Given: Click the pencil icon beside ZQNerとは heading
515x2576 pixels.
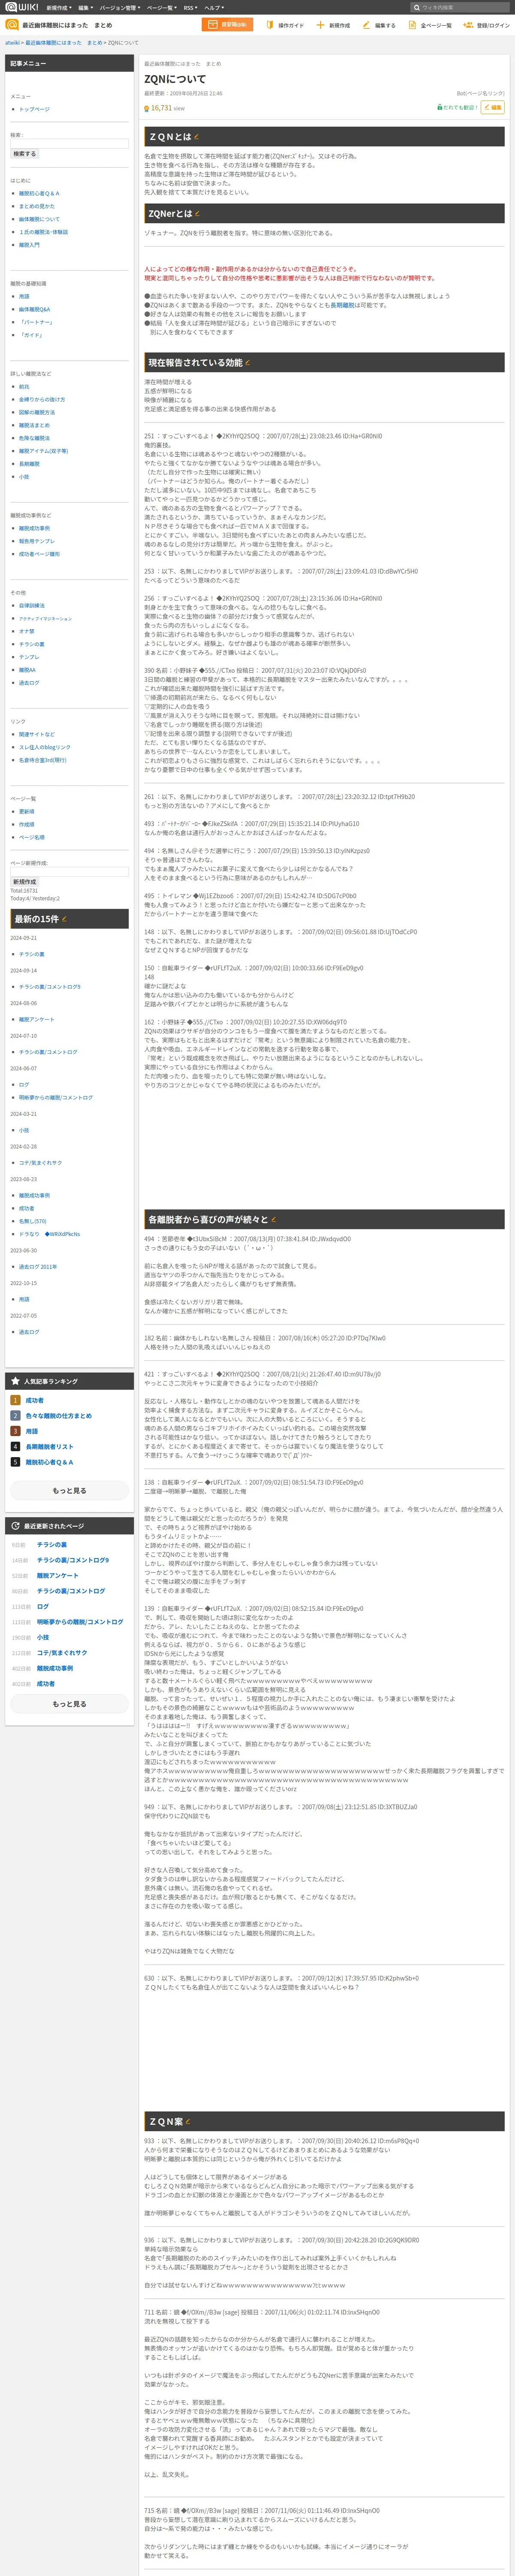Looking at the screenshot, I should [197, 213].
